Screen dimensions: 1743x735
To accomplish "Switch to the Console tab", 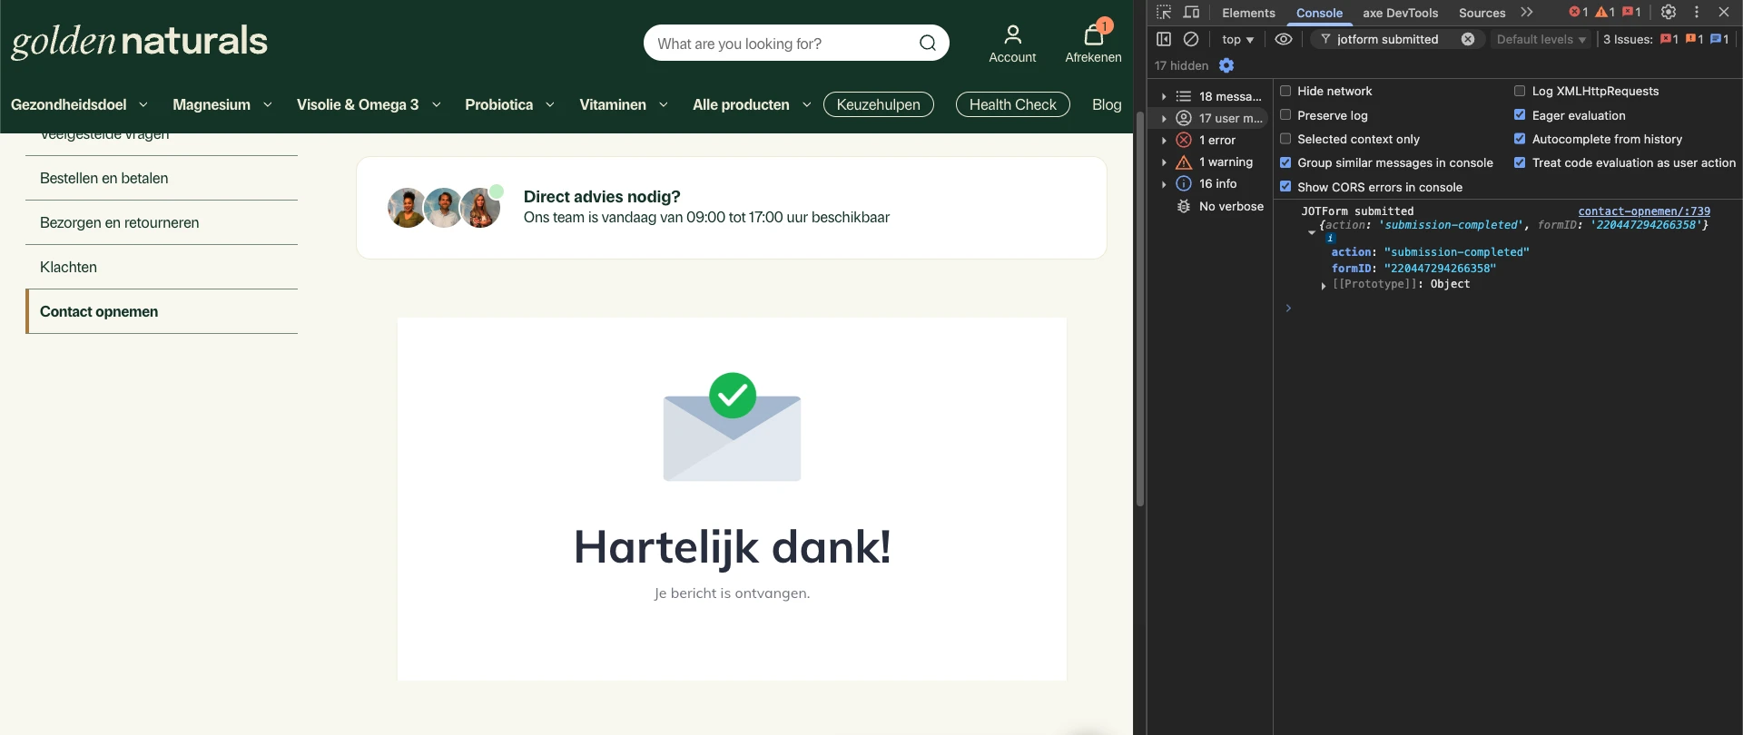I will (x=1319, y=13).
